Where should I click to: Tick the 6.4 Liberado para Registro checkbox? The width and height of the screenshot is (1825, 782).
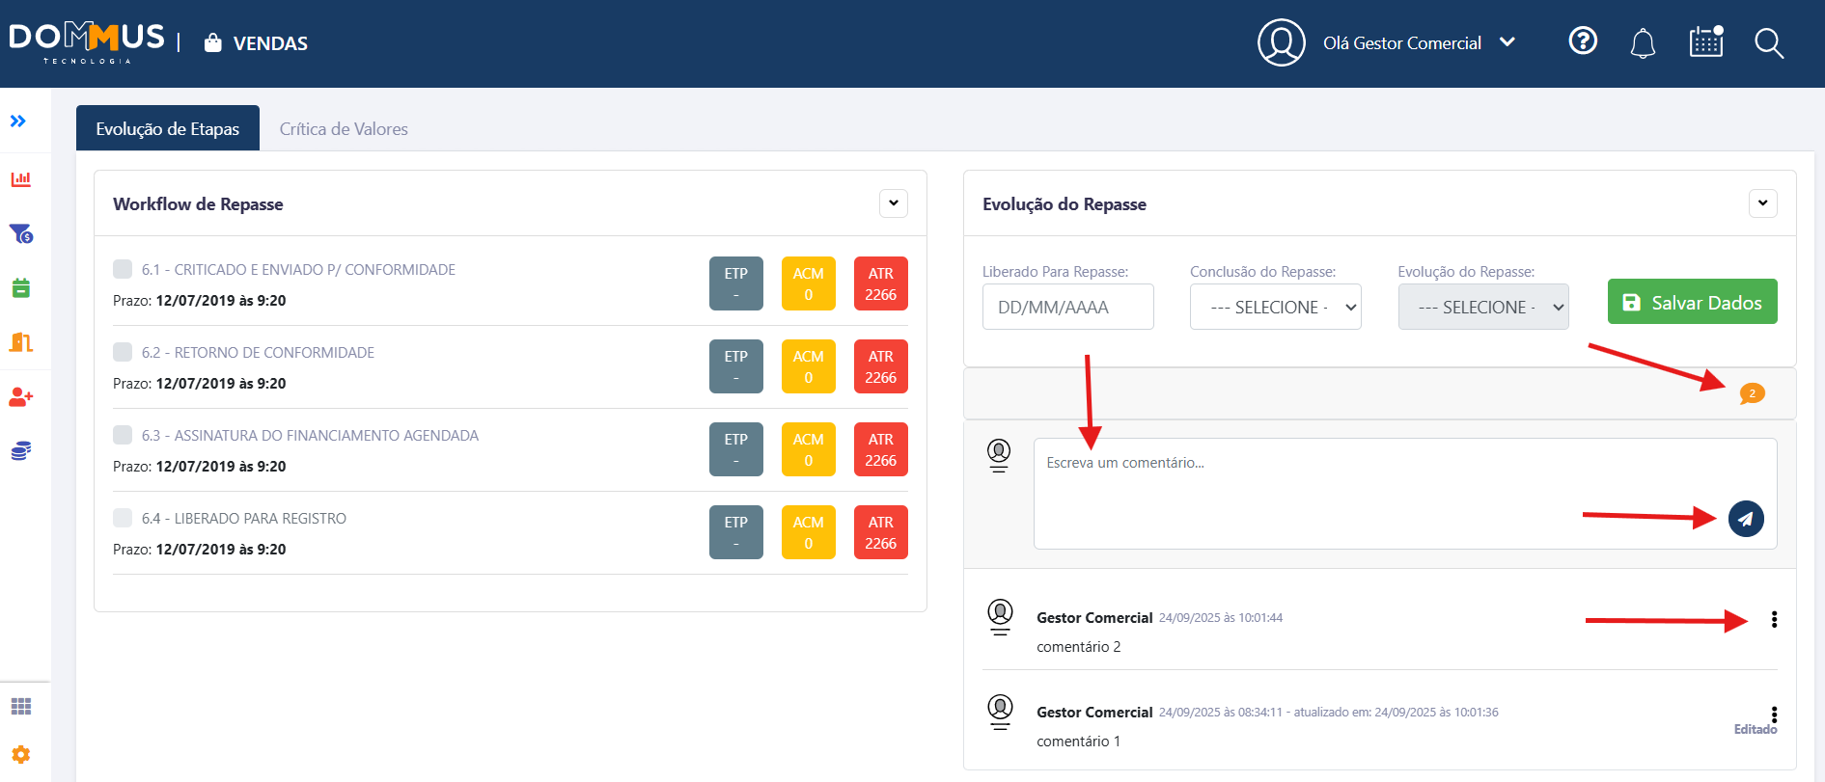click(123, 518)
